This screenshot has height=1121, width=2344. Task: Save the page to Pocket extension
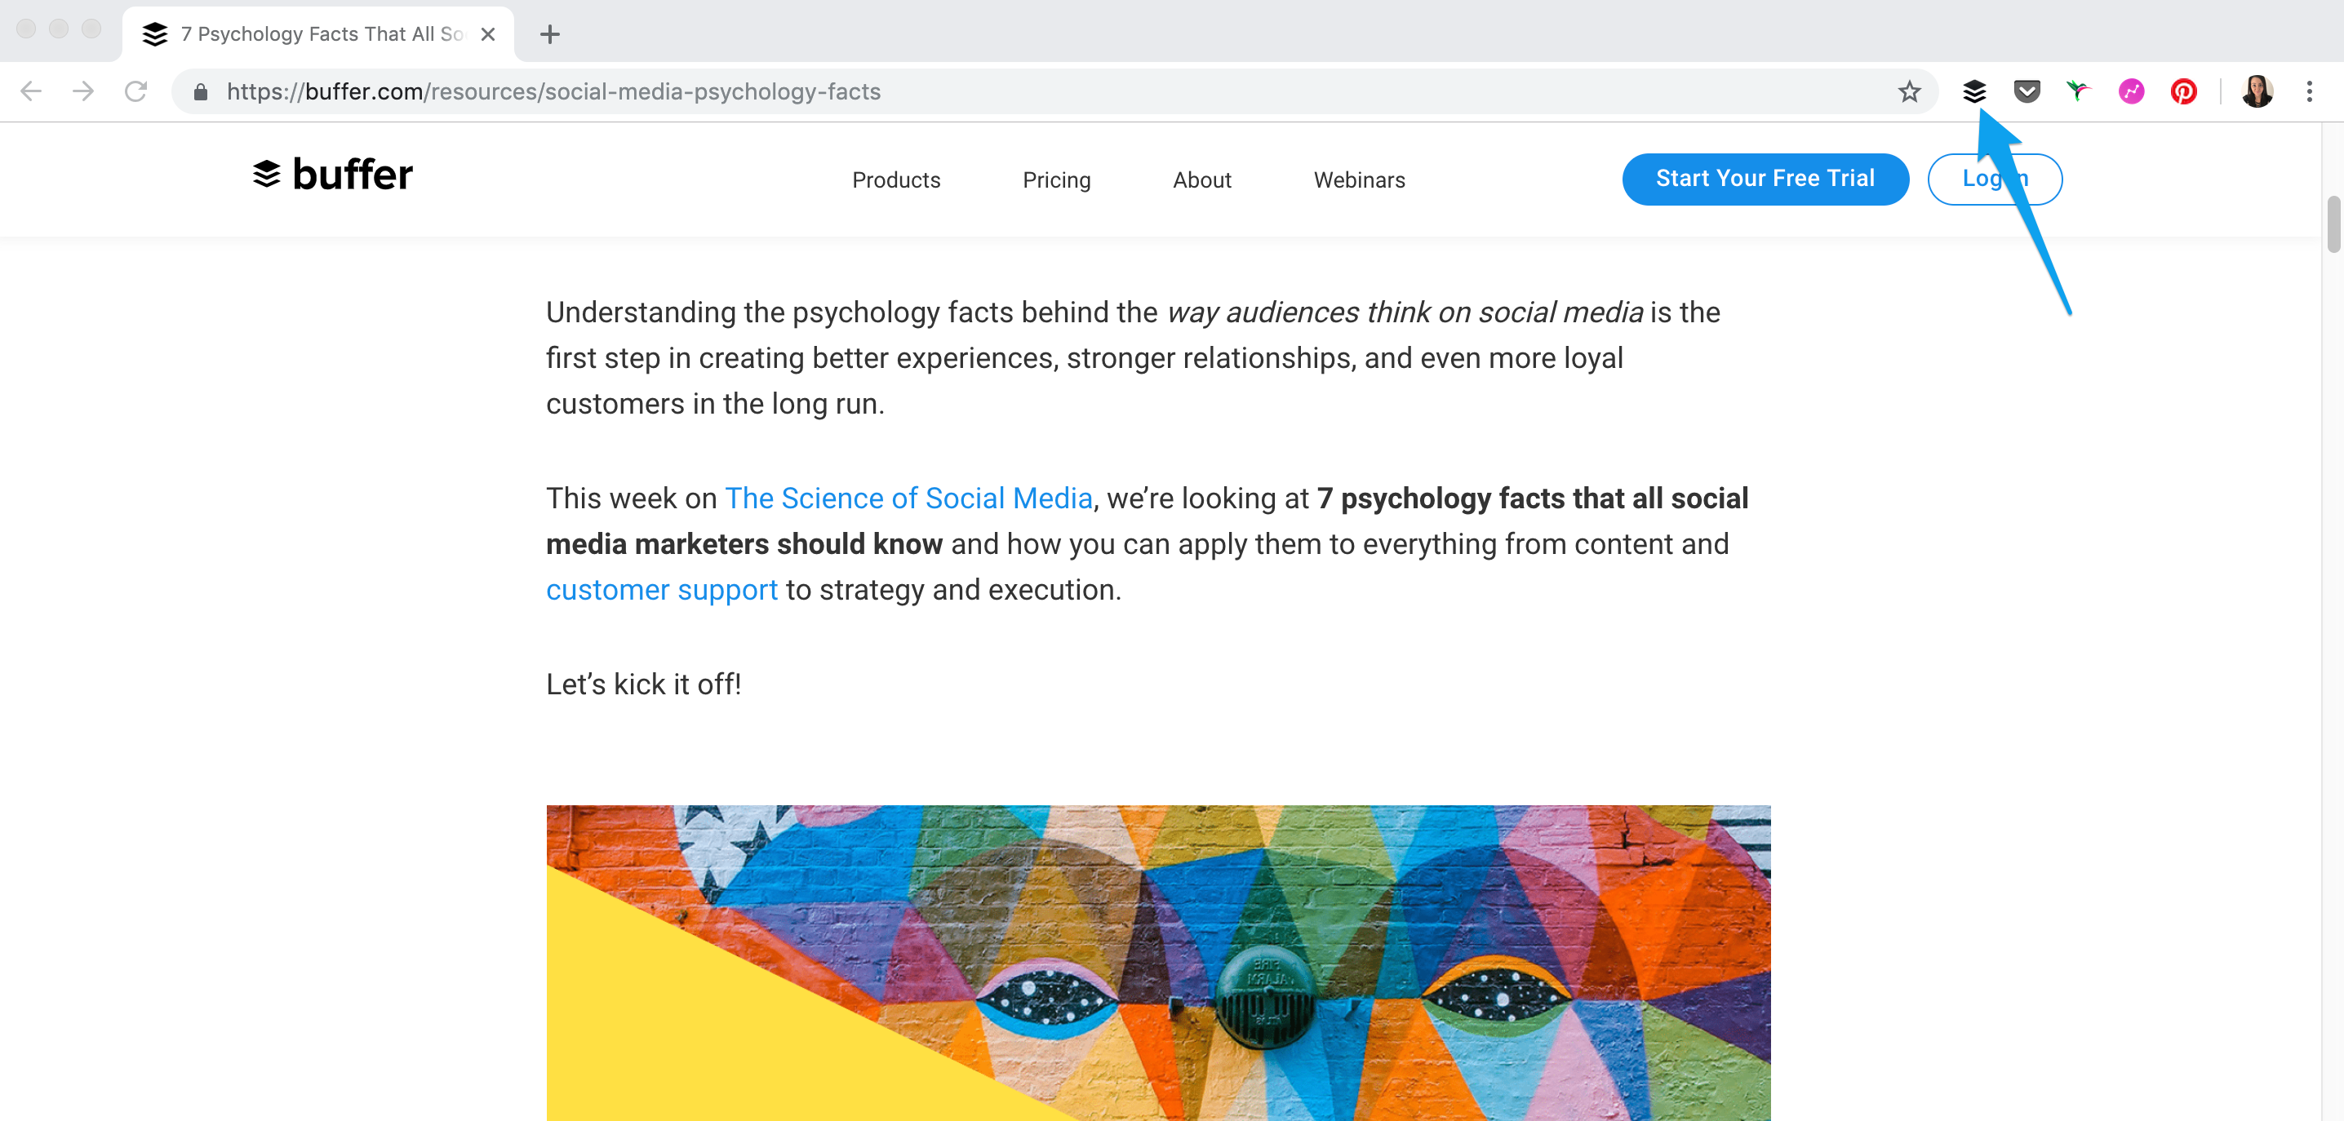tap(2027, 91)
